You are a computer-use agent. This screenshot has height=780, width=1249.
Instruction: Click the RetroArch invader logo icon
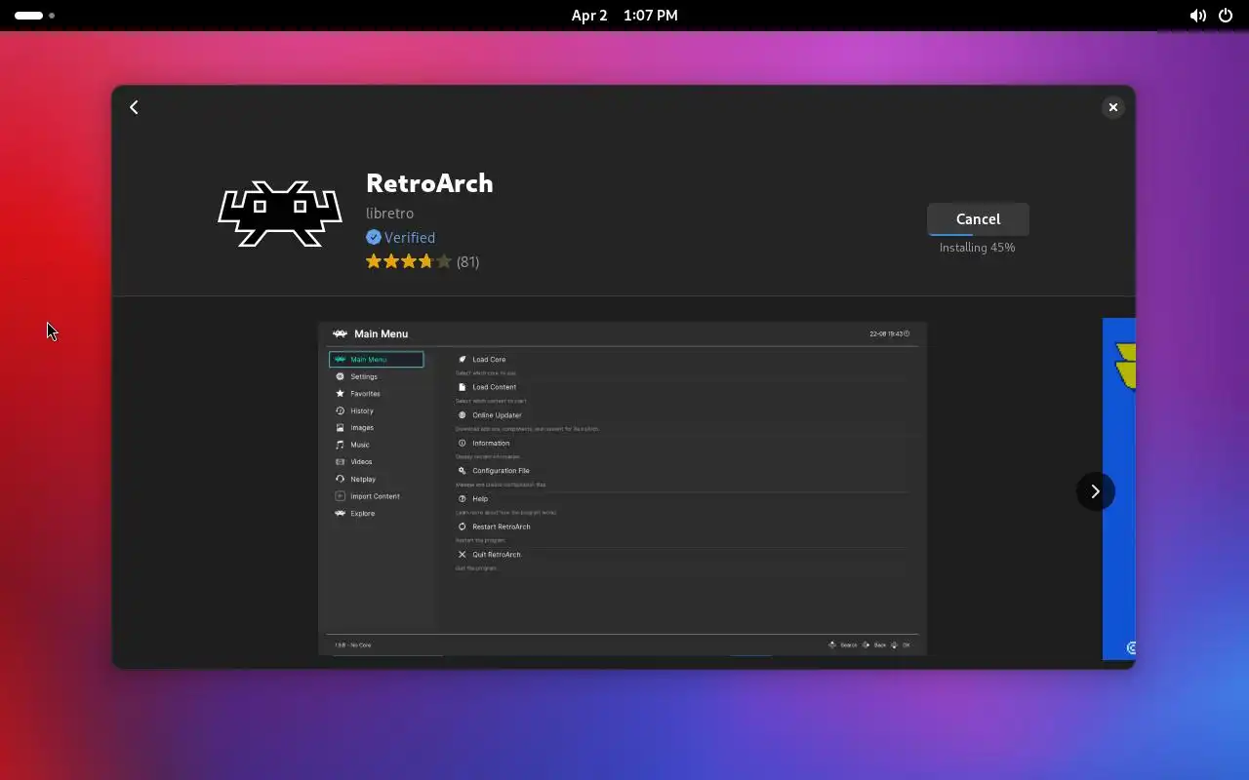(279, 214)
